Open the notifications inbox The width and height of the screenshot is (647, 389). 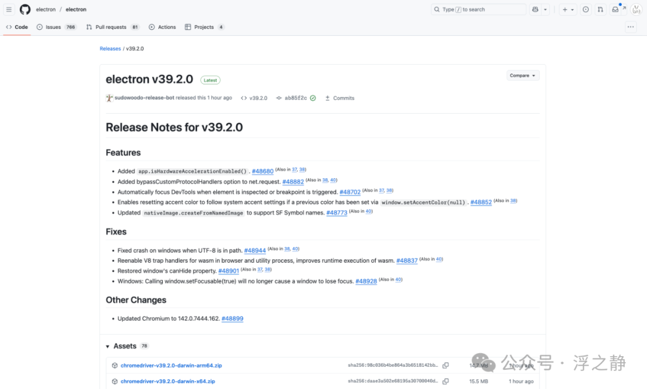(615, 9)
